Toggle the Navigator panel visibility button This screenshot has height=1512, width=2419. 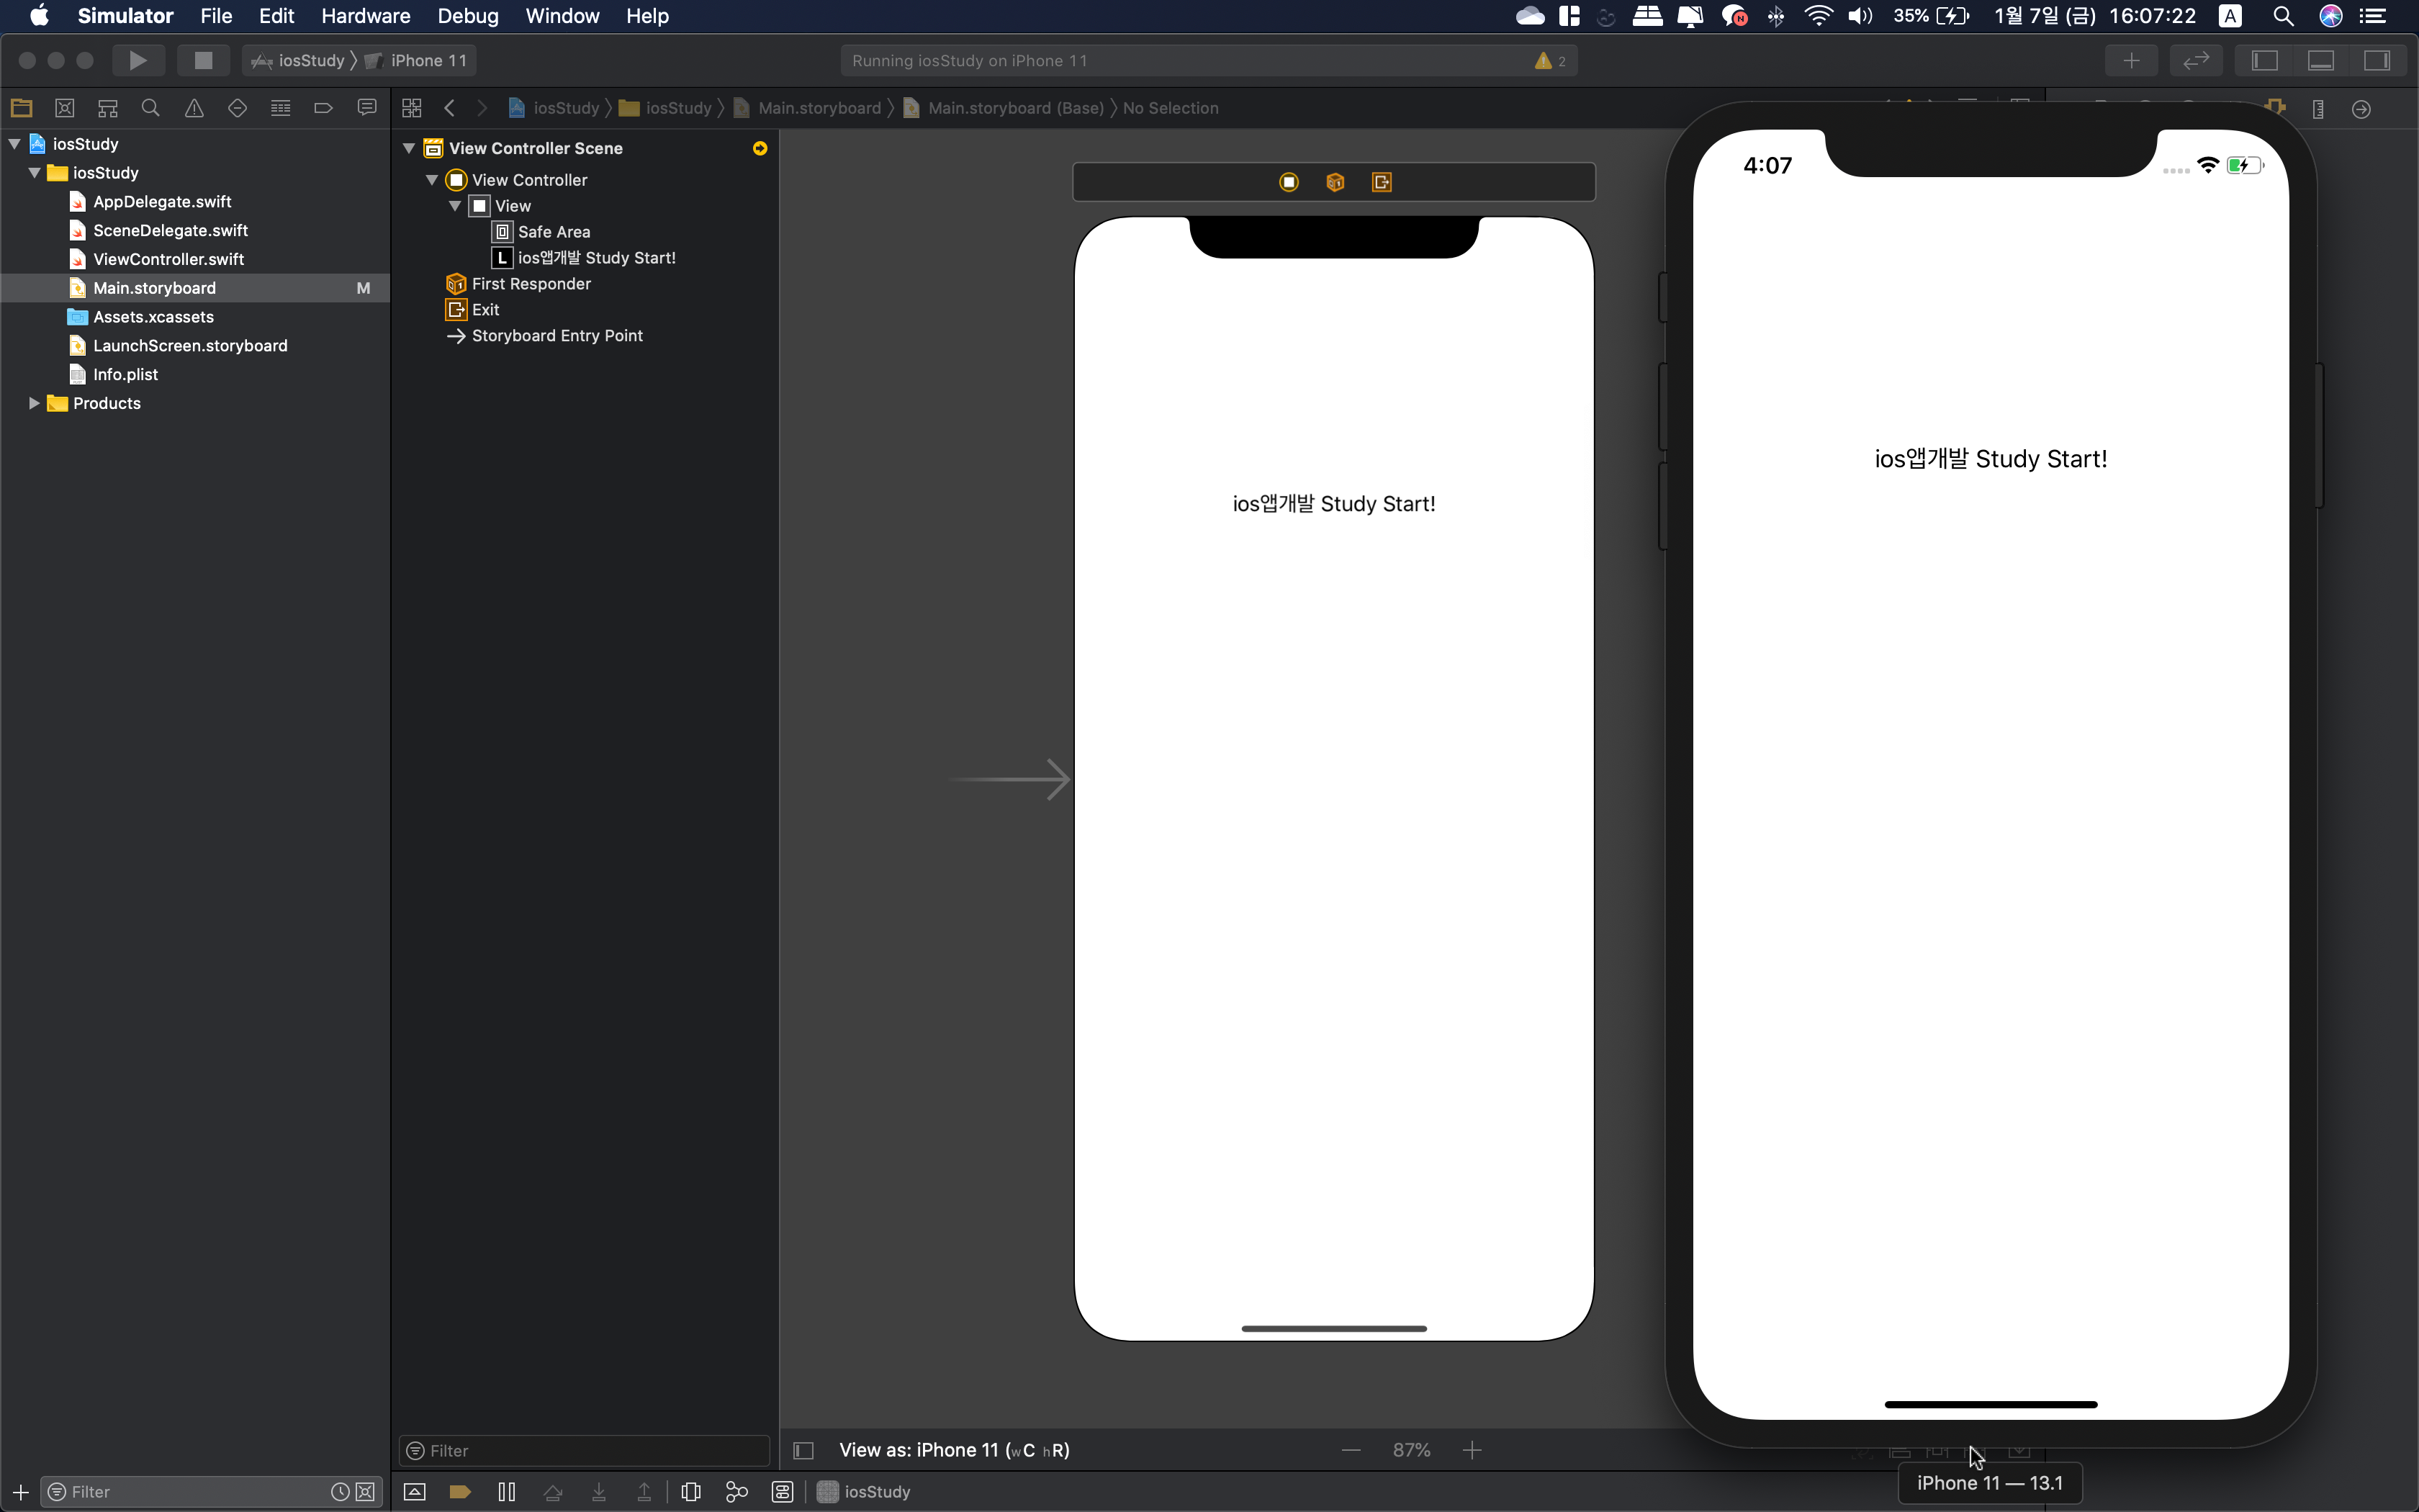click(2264, 60)
